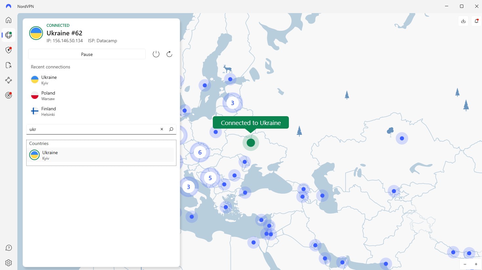Open the notifications bell icon
The width and height of the screenshot is (482, 270).
476,21
